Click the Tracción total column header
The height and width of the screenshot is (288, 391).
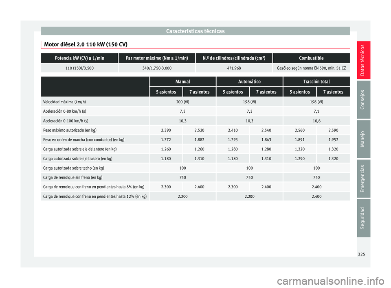pos(316,81)
